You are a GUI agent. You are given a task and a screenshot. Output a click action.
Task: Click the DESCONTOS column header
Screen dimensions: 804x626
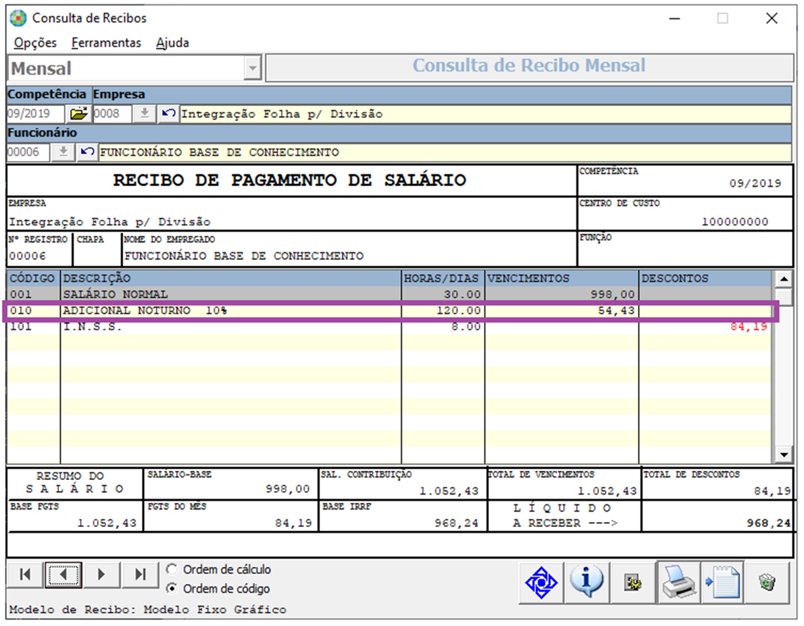706,278
